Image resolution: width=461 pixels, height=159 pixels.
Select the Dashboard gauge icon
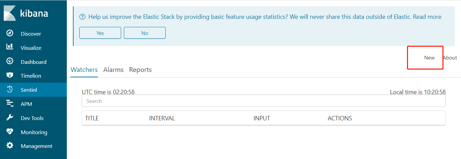point(10,62)
